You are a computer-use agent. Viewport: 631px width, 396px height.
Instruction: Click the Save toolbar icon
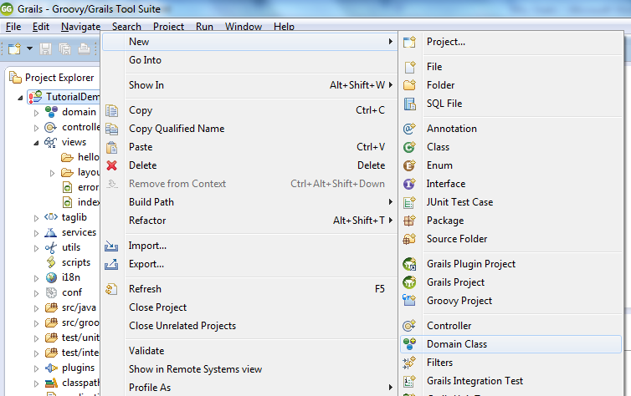click(x=45, y=49)
